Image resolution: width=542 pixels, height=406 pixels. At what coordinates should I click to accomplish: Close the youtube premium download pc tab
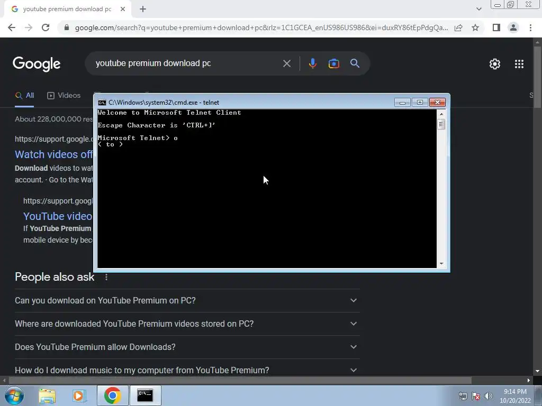click(123, 10)
